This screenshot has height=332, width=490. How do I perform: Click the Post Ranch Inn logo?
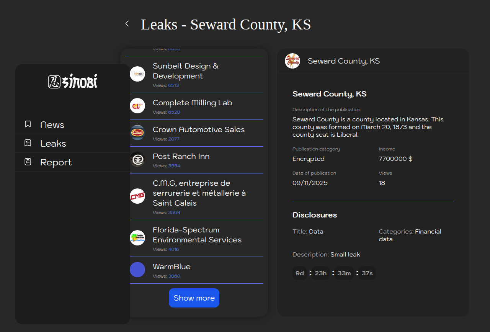[x=137, y=159]
